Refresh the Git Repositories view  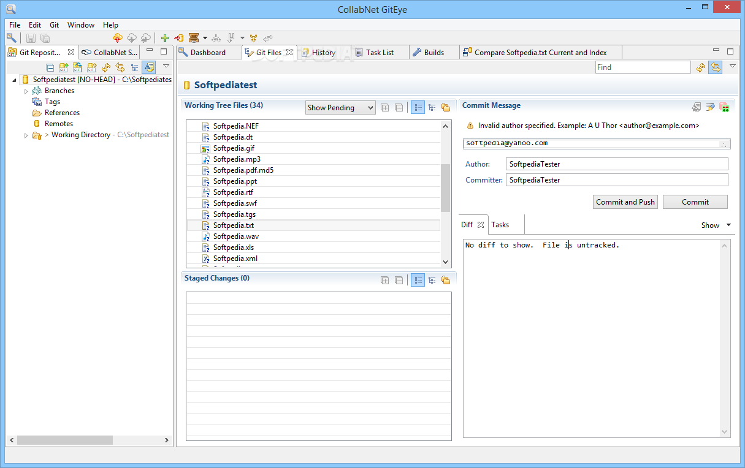coord(106,67)
